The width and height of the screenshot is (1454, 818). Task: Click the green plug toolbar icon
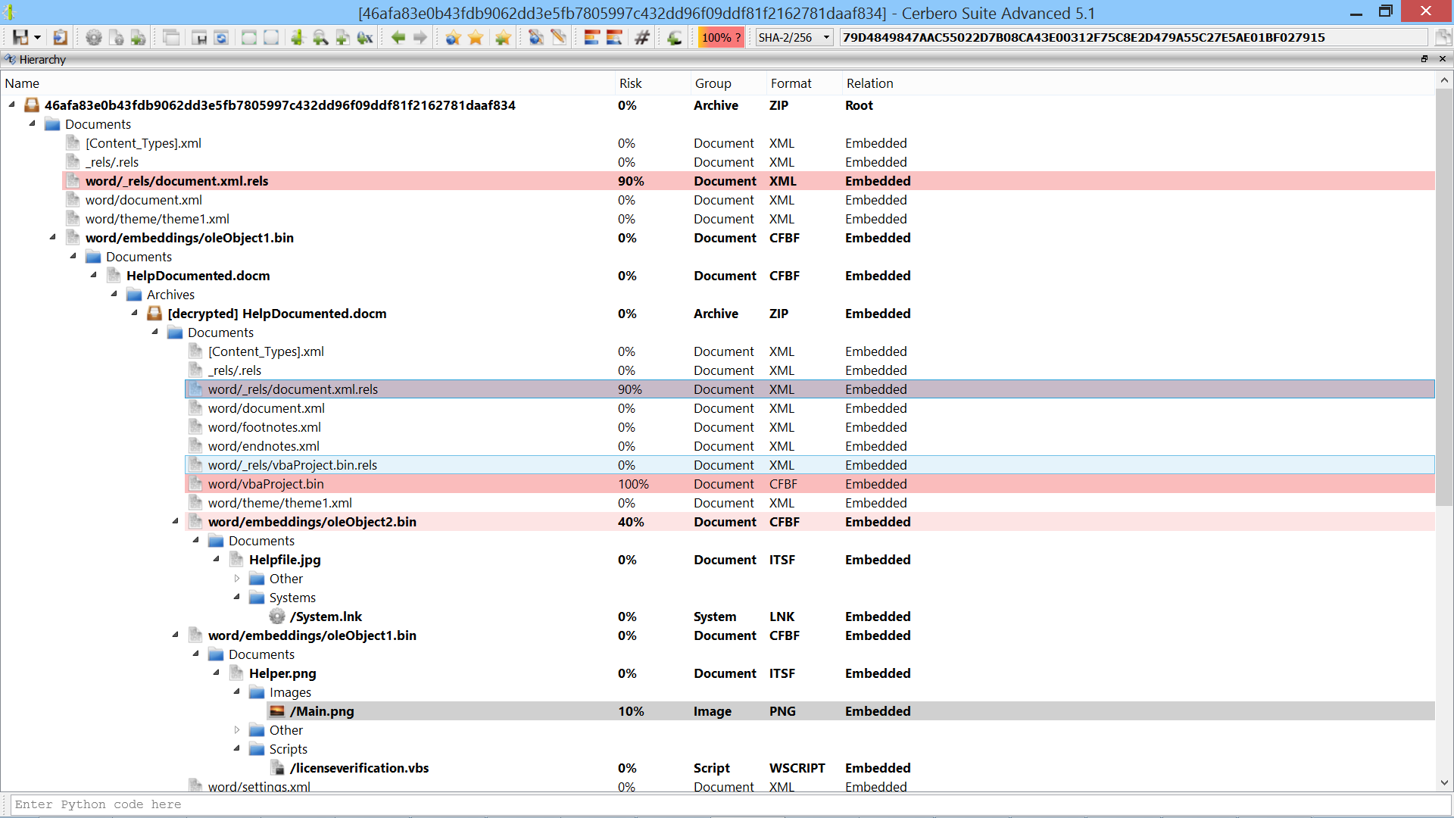pos(298,37)
